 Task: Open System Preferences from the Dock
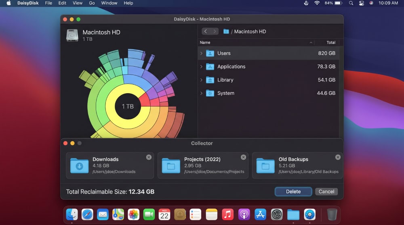pyautogui.click(x=277, y=214)
